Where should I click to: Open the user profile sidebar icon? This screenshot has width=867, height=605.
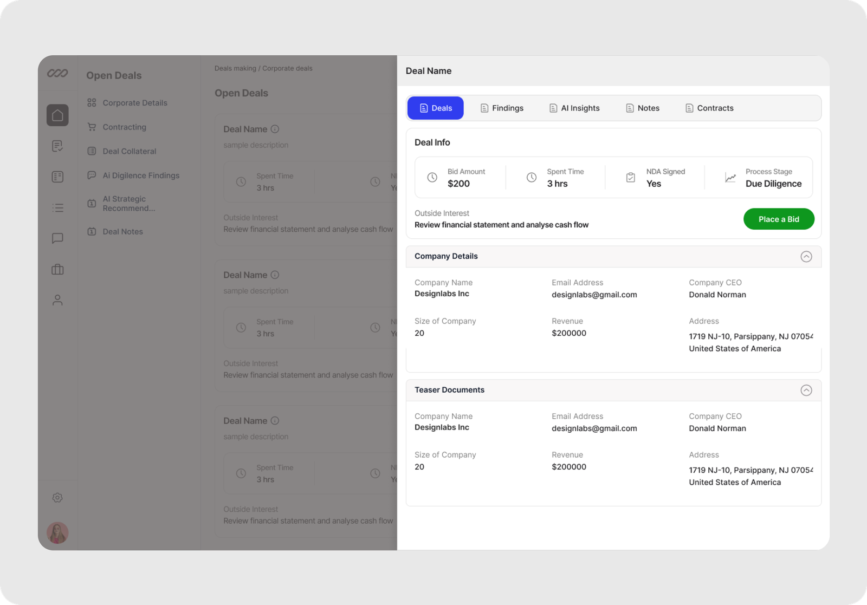[x=57, y=300]
